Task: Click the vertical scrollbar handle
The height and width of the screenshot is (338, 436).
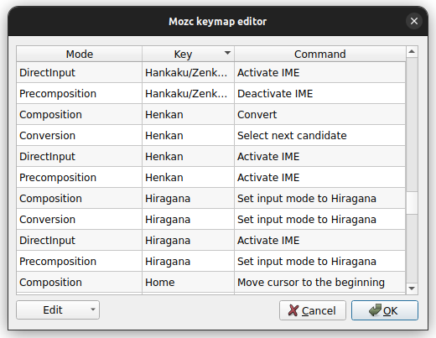Action: click(412, 203)
